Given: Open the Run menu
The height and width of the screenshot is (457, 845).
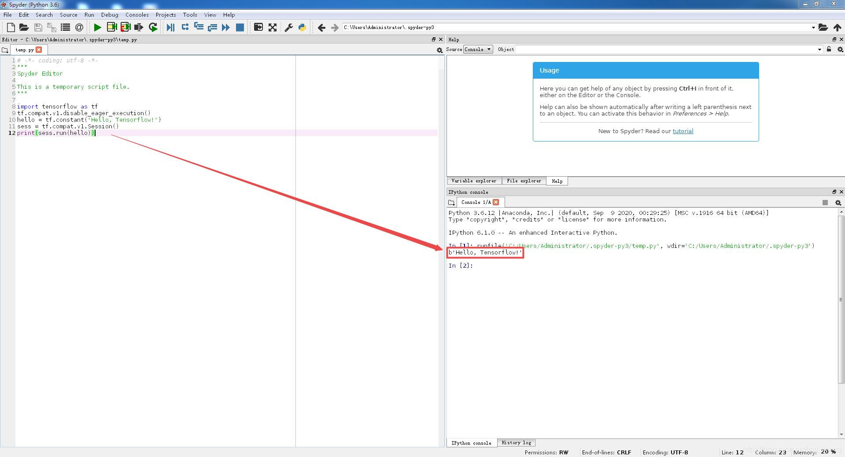Looking at the screenshot, I should [x=89, y=15].
